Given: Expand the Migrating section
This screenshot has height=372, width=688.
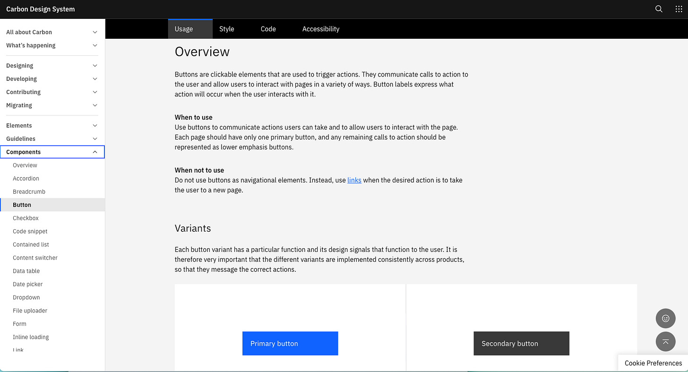Looking at the screenshot, I should 52,105.
